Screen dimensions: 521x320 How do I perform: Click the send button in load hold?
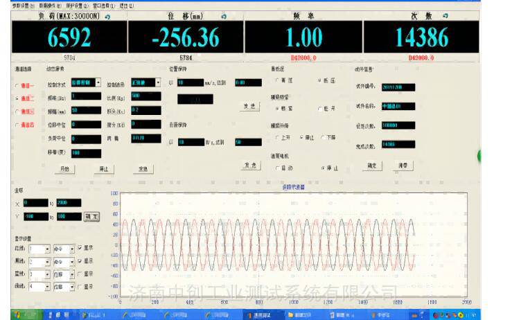251,166
